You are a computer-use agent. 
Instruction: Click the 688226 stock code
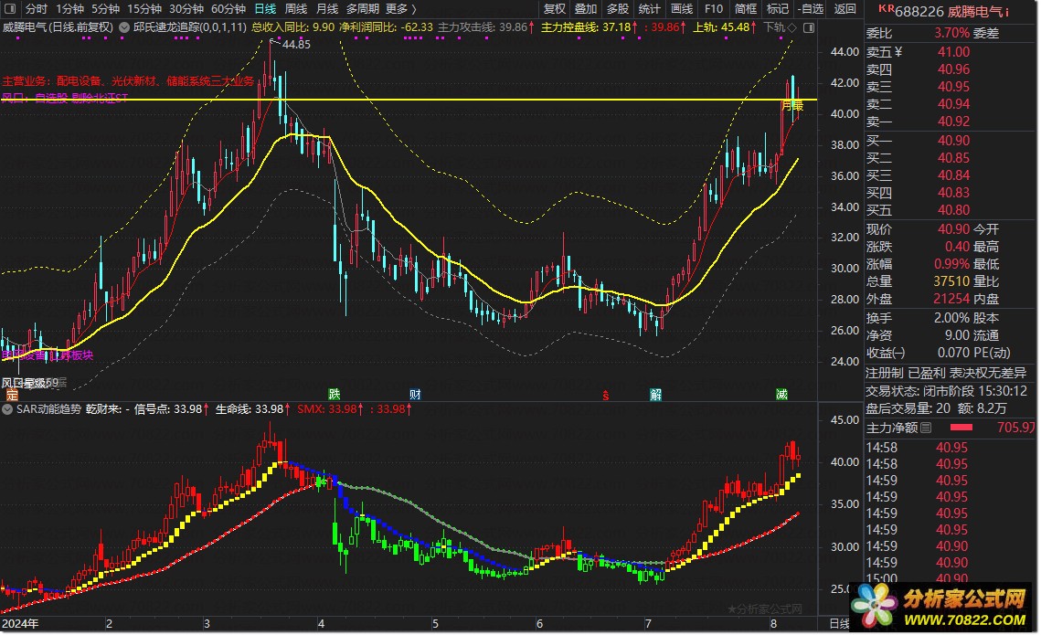point(919,11)
